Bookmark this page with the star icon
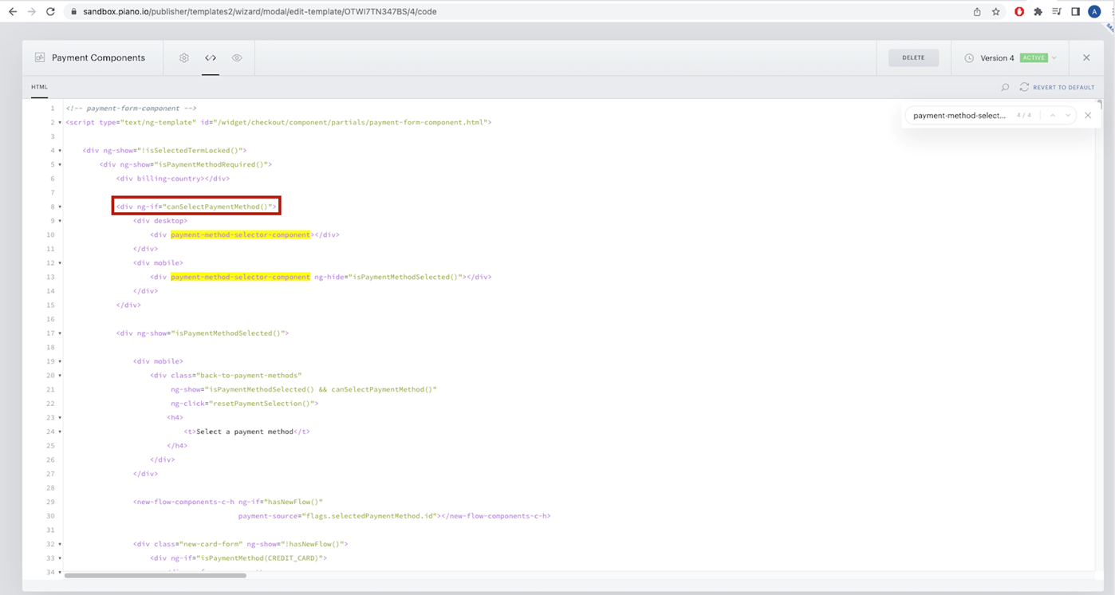 pyautogui.click(x=996, y=12)
